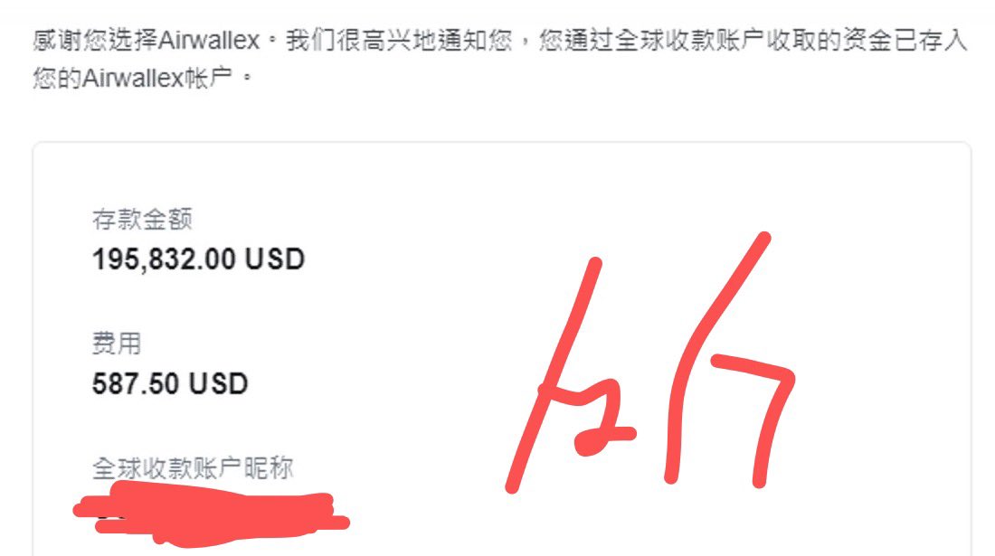The width and height of the screenshot is (995, 556).
Task: Click the phrase 资金已存入
Action: (905, 41)
